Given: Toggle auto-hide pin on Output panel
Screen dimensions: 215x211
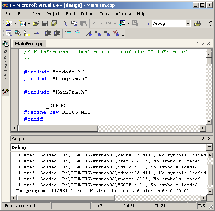Looking at the screenshot, I should 202,138.
